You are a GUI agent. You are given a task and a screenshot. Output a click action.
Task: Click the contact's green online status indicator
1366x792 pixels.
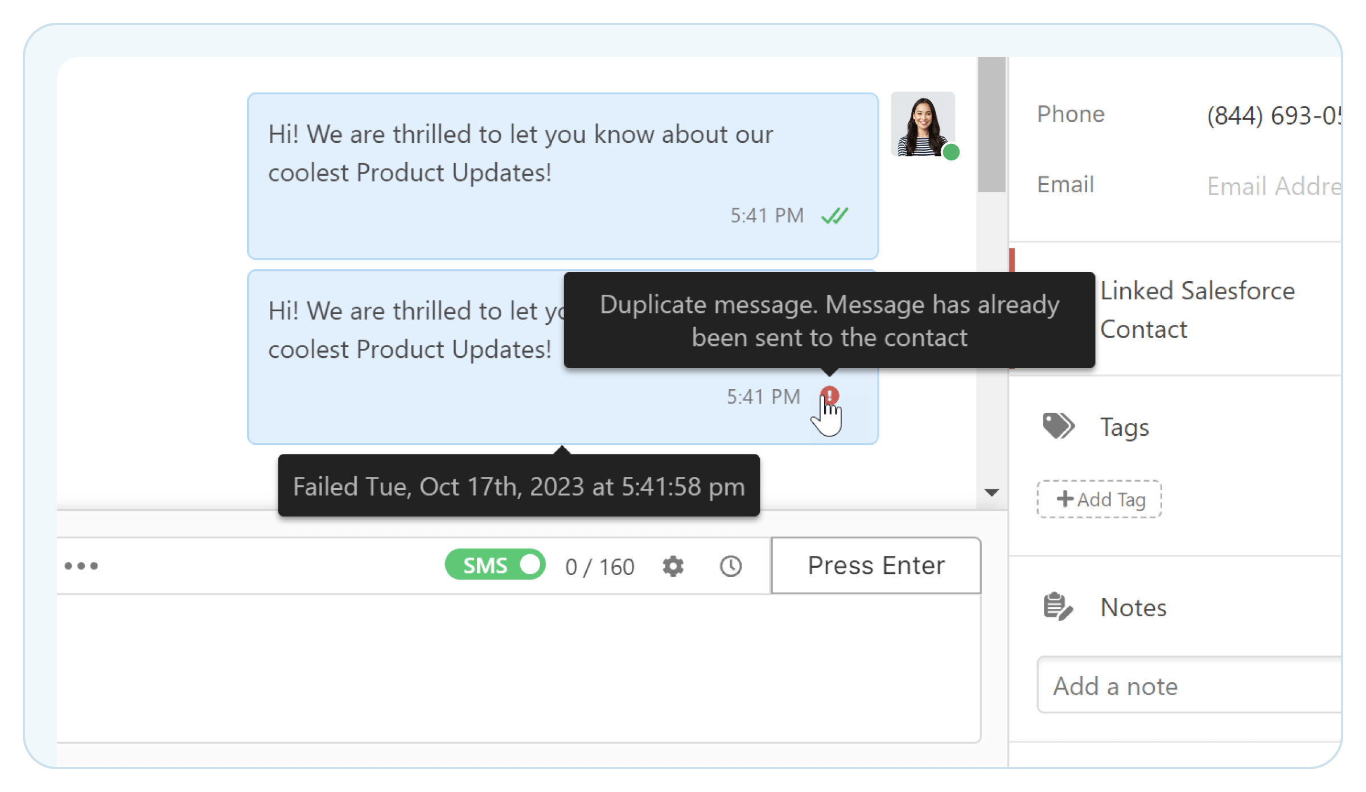951,152
